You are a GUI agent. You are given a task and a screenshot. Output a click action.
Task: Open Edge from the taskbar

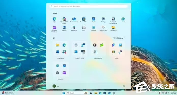point(100,93)
